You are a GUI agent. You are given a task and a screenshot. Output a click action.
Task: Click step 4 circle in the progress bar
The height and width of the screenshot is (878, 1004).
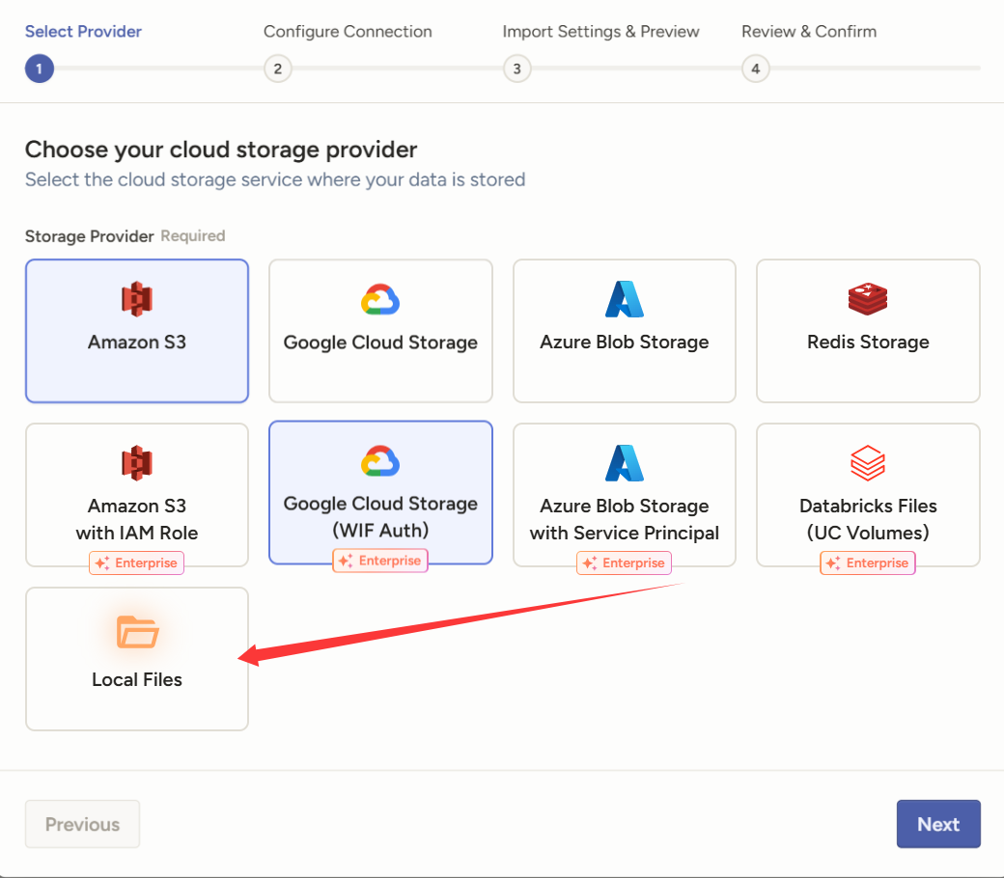coord(756,69)
